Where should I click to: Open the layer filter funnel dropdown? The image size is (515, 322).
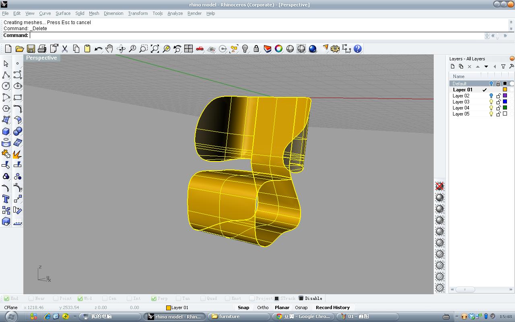pos(503,66)
